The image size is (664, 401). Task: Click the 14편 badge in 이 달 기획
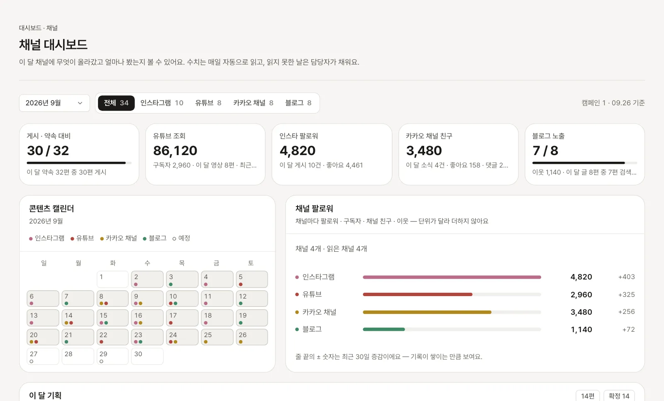pyautogui.click(x=588, y=396)
